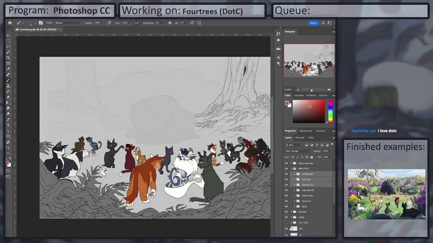Select the Lasso tool
The width and height of the screenshot is (433, 243).
click(x=8, y=46)
